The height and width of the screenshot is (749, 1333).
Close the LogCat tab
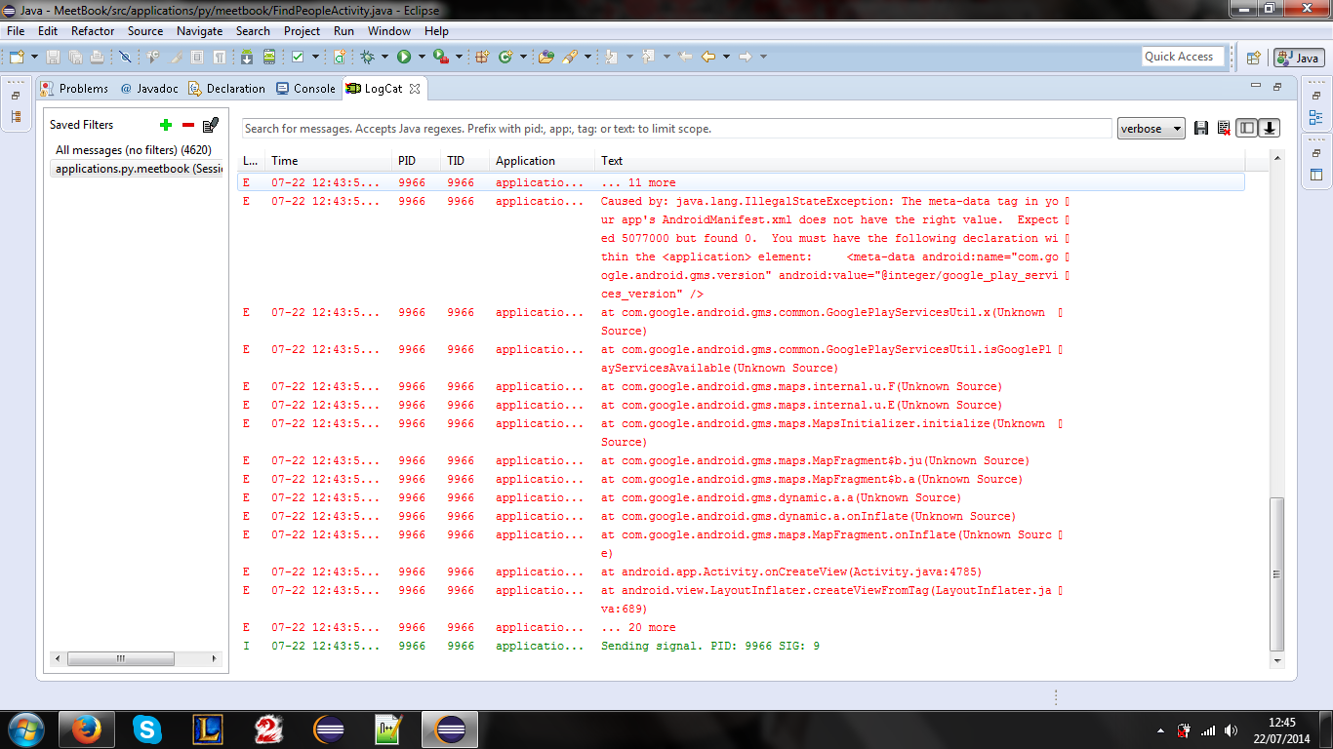[414, 89]
